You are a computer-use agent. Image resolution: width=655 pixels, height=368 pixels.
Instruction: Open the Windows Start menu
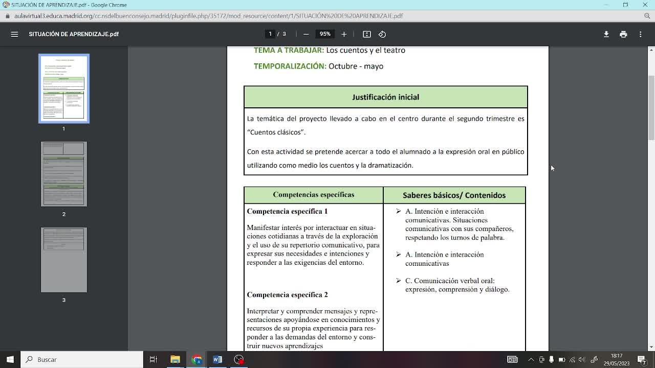coord(10,359)
